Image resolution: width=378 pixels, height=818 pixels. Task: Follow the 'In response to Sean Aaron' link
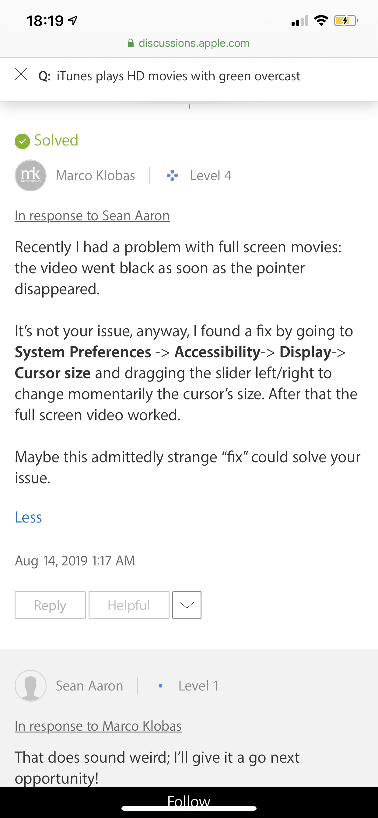point(92,216)
